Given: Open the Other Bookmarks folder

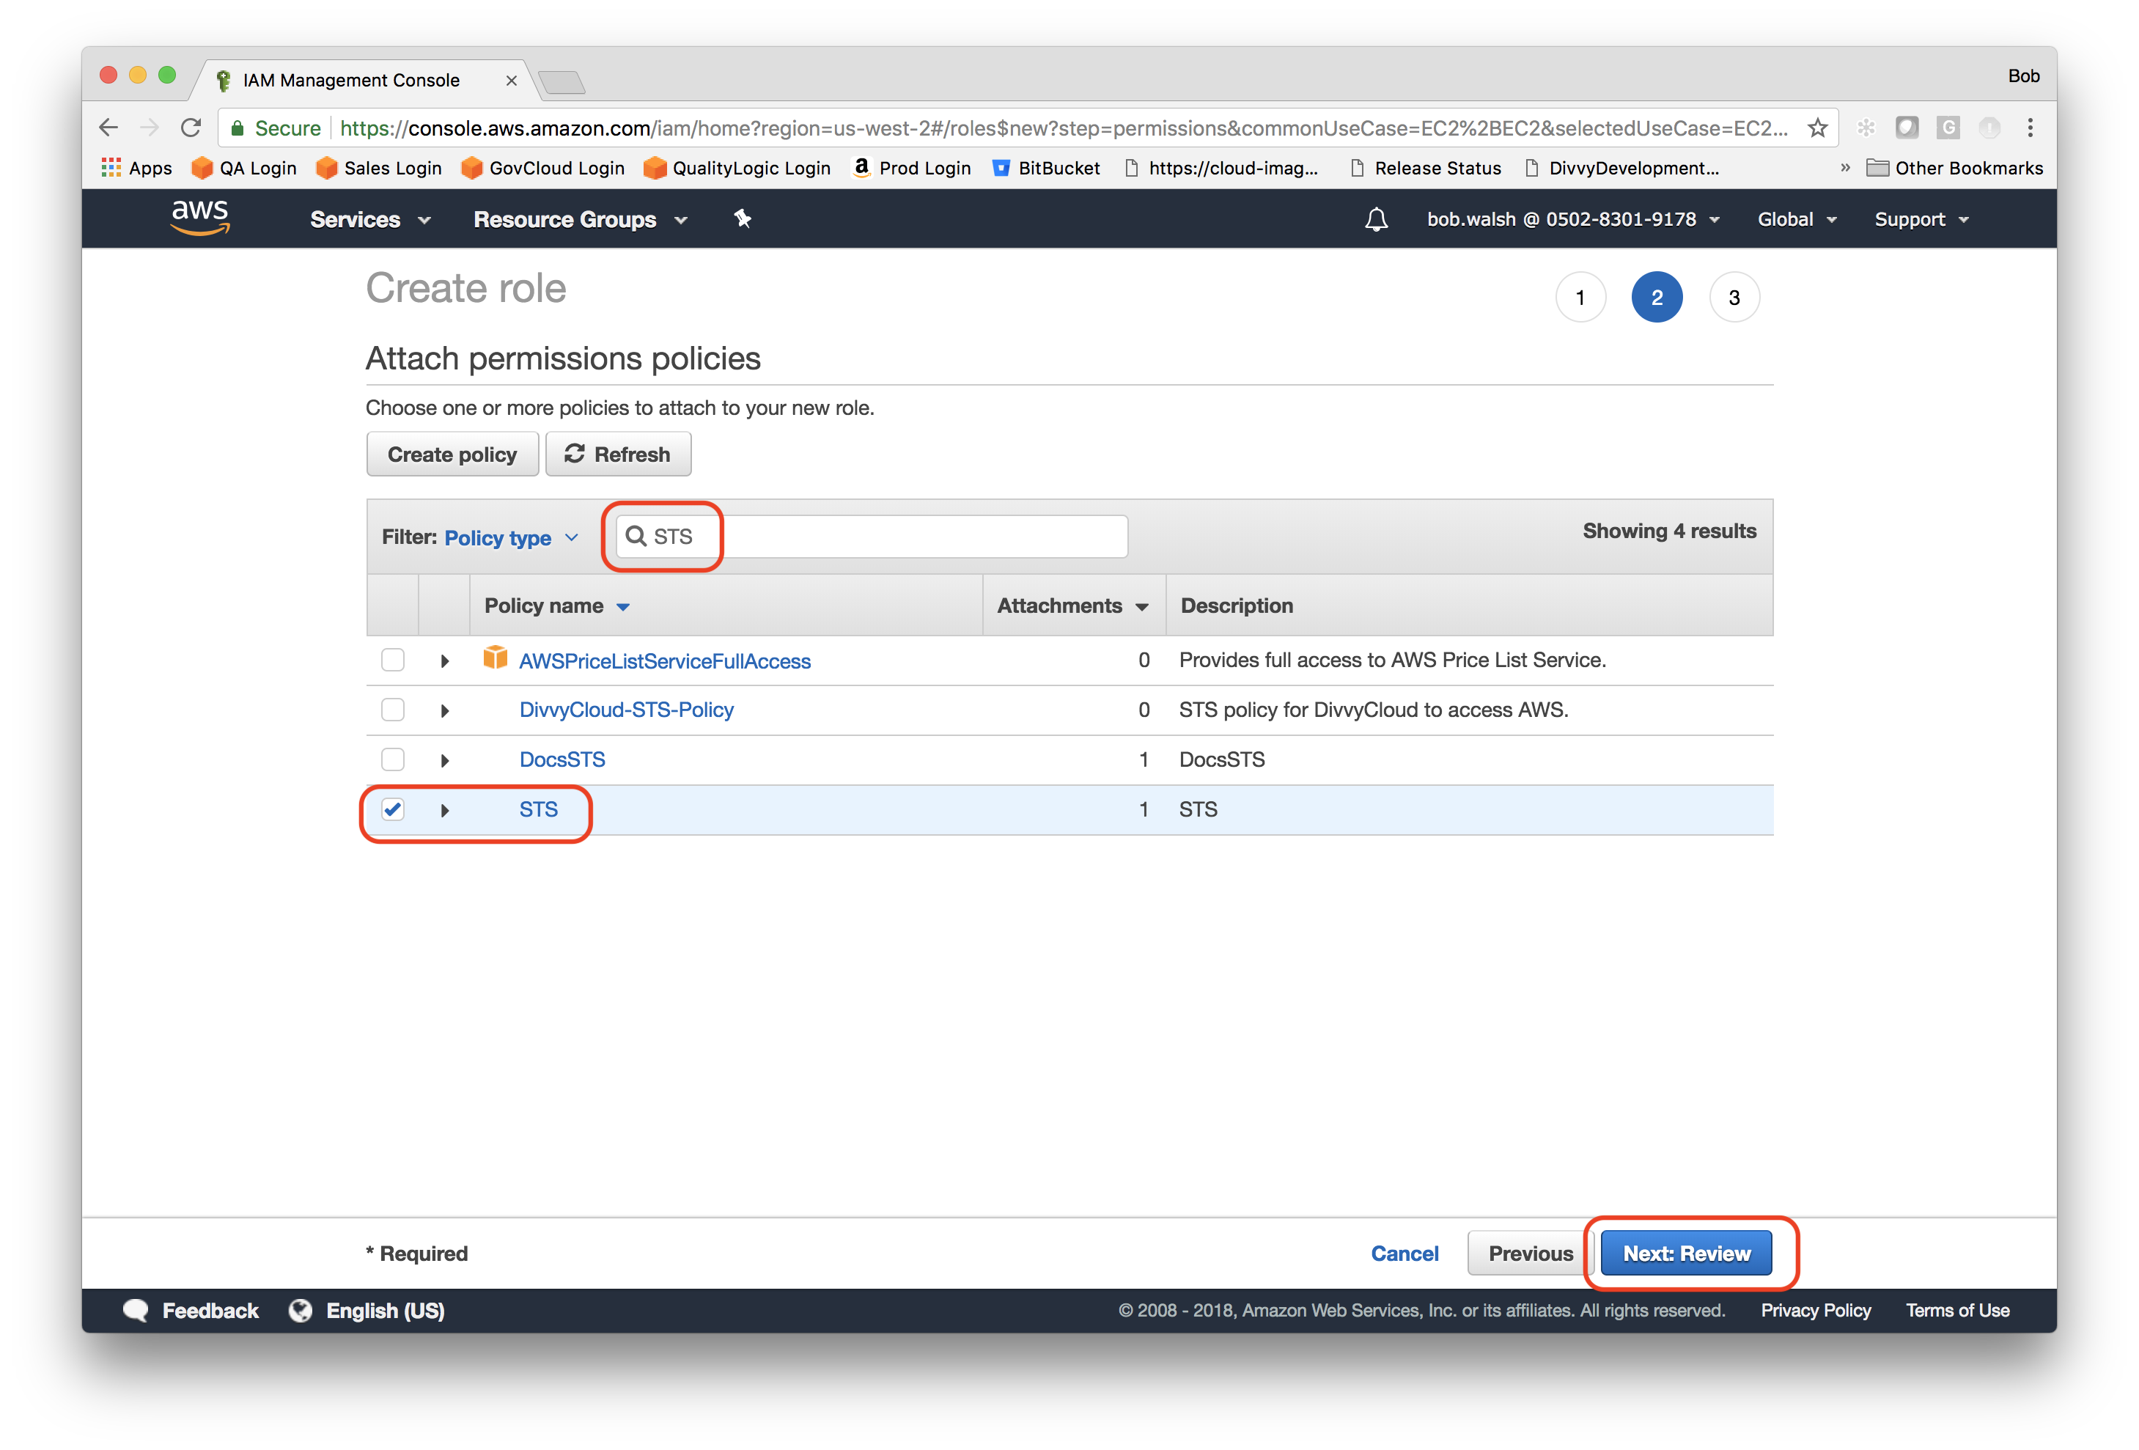Looking at the screenshot, I should [x=1954, y=168].
